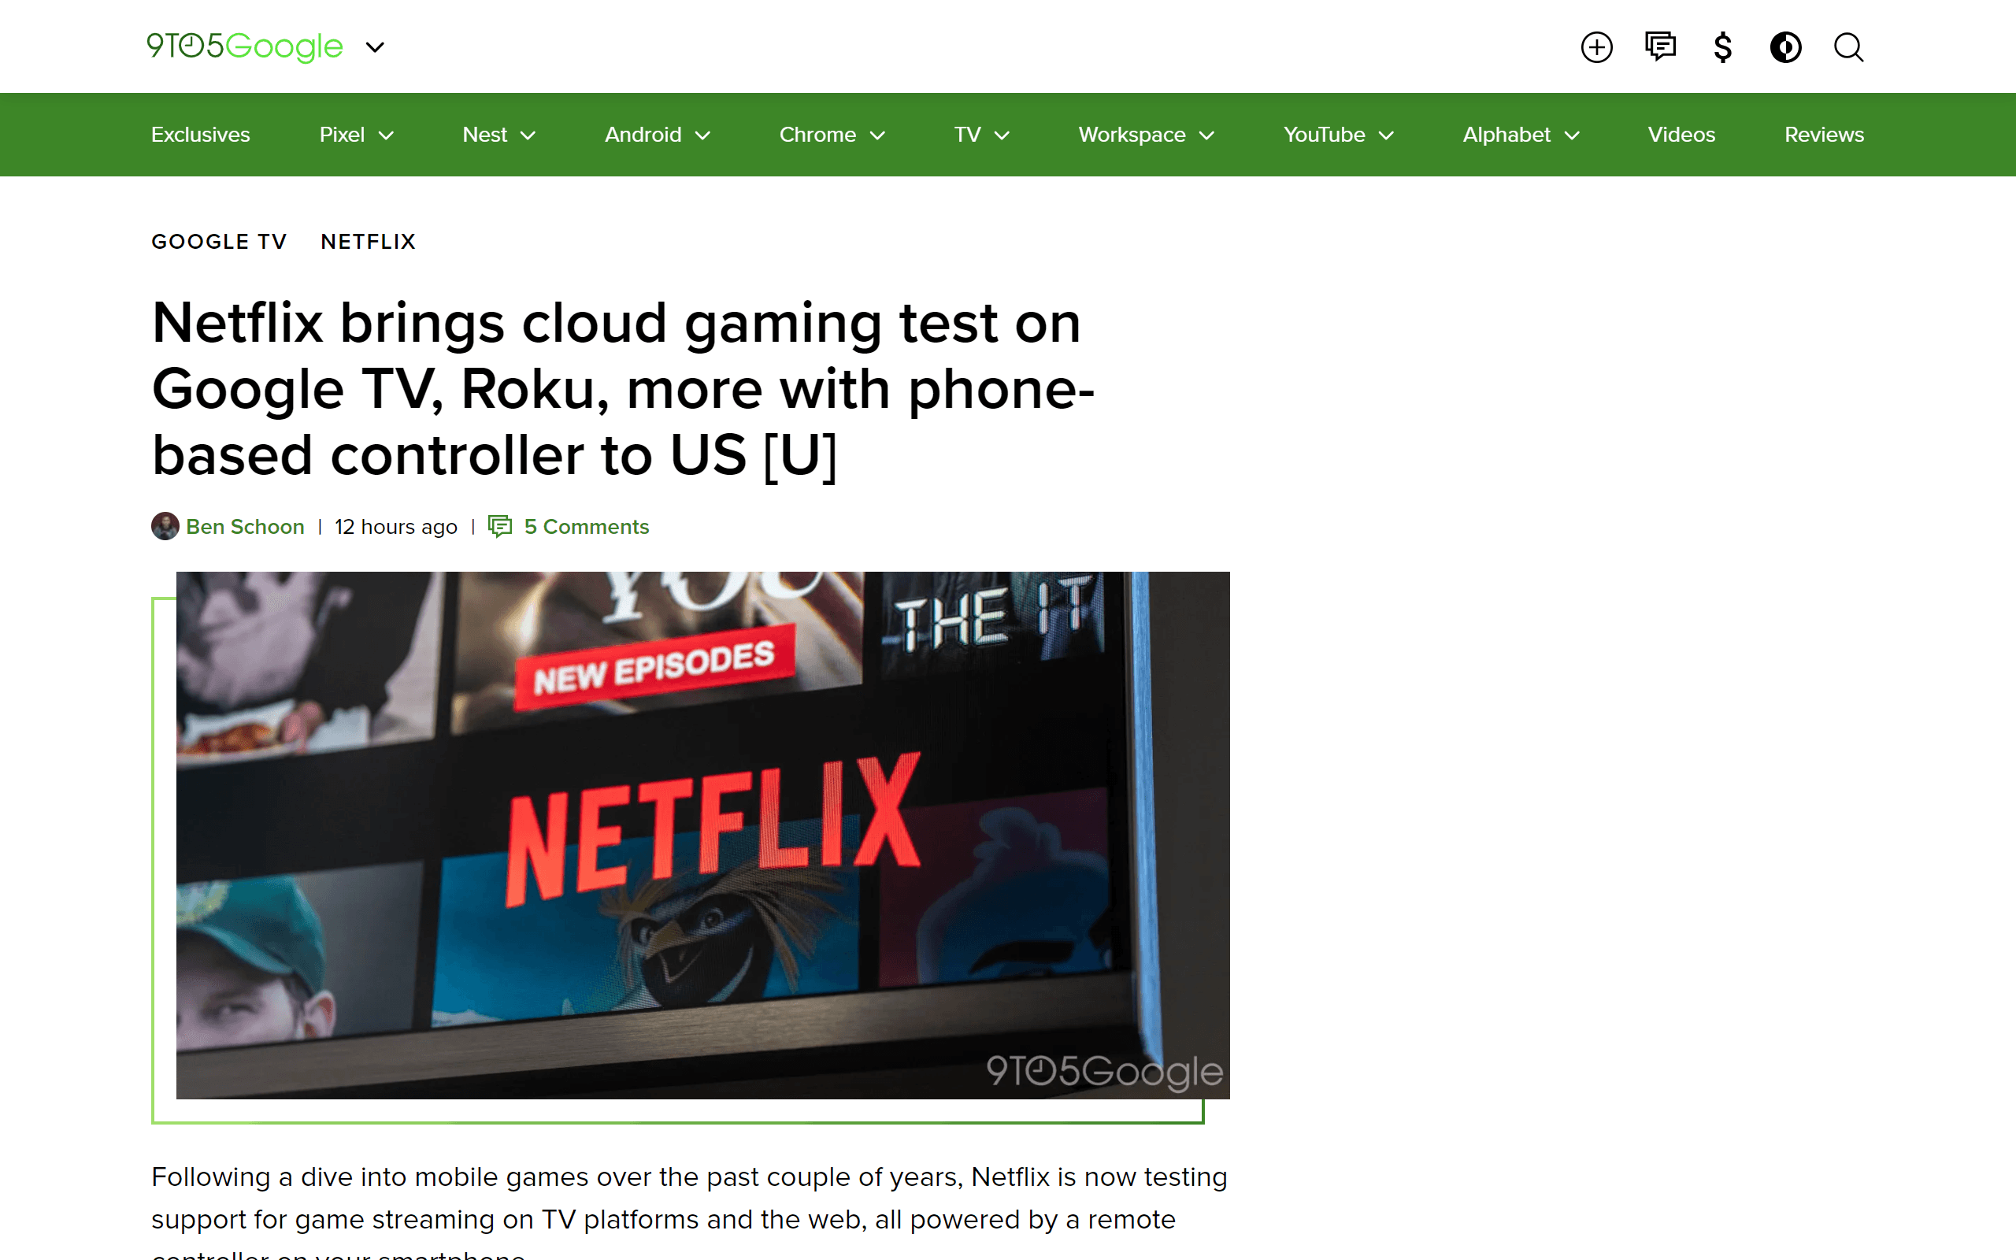Click the Netflix TV hero image
Image resolution: width=2016 pixels, height=1260 pixels.
[702, 834]
